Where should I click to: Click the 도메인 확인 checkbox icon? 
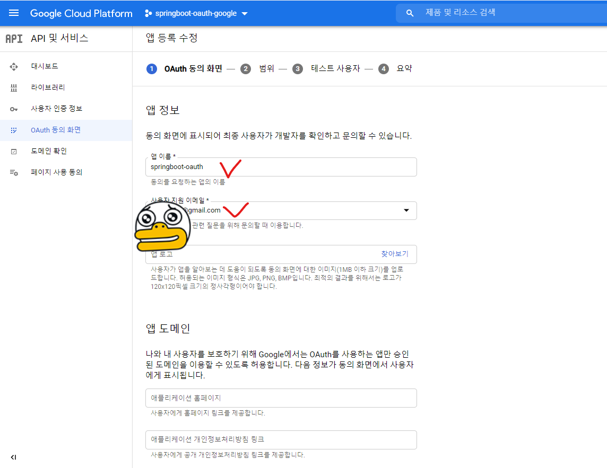tap(14, 151)
